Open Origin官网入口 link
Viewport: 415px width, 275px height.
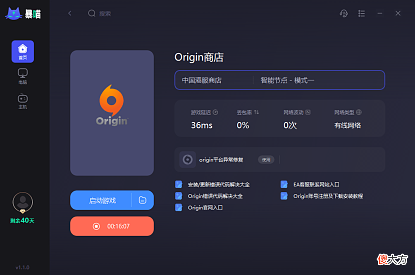(x=205, y=208)
